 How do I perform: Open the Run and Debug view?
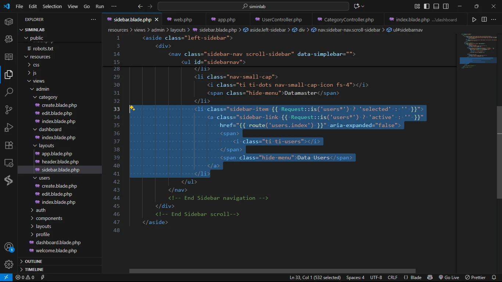(x=9, y=127)
